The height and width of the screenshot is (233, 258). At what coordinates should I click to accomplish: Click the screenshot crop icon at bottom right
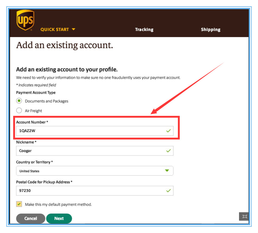(245, 216)
